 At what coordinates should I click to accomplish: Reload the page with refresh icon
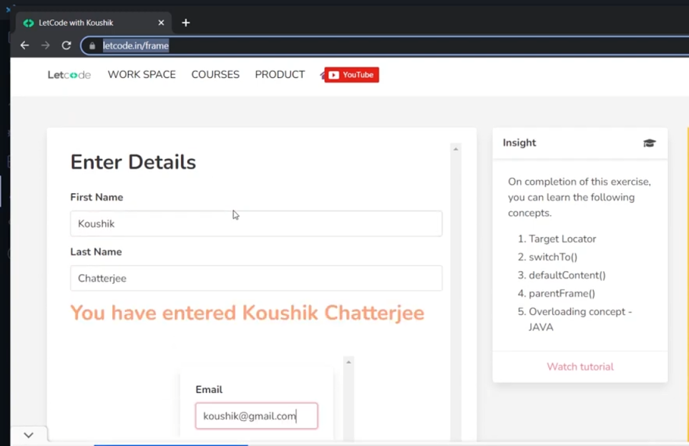coord(66,46)
